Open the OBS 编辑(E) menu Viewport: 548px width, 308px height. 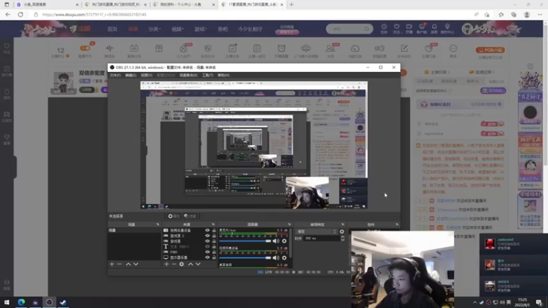tap(130, 75)
